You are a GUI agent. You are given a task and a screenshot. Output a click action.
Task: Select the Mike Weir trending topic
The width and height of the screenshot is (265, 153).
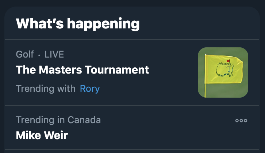42,136
